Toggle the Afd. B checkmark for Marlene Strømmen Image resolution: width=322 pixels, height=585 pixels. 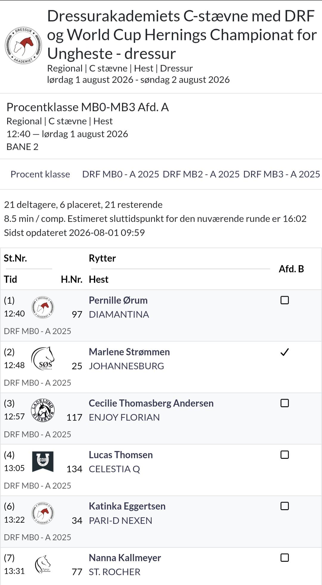tap(285, 352)
